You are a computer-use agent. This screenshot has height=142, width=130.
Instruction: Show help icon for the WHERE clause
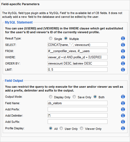123,57
